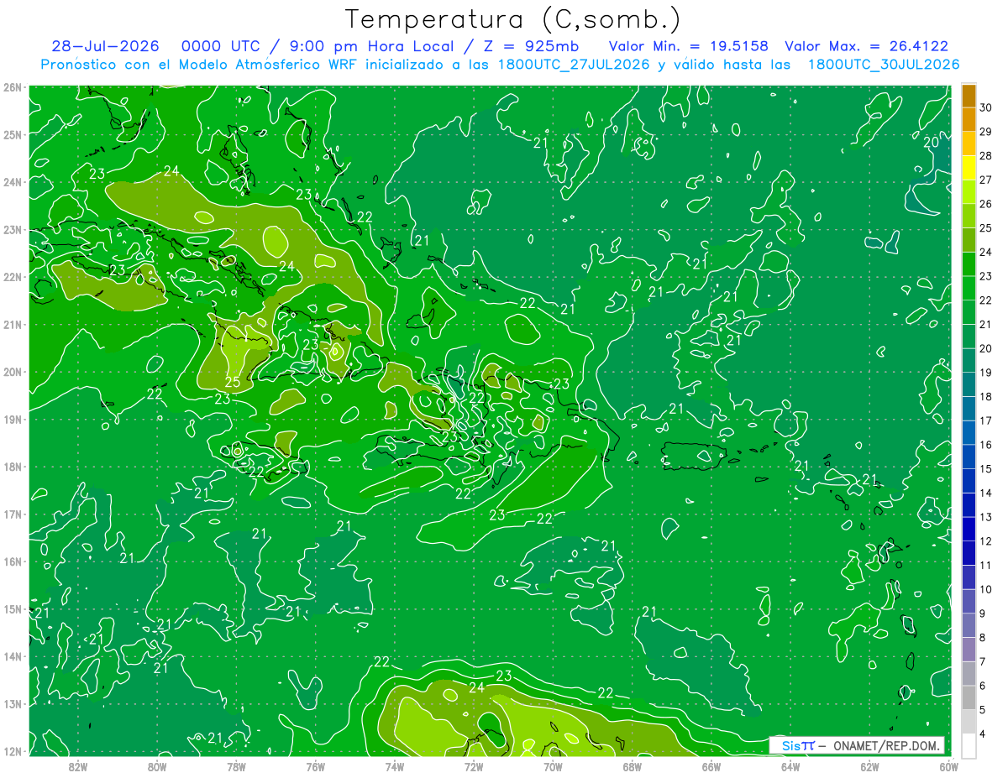Screen dimensions: 1008x778
Task: Click the "0000 UTC" time label
Action: click(223, 46)
